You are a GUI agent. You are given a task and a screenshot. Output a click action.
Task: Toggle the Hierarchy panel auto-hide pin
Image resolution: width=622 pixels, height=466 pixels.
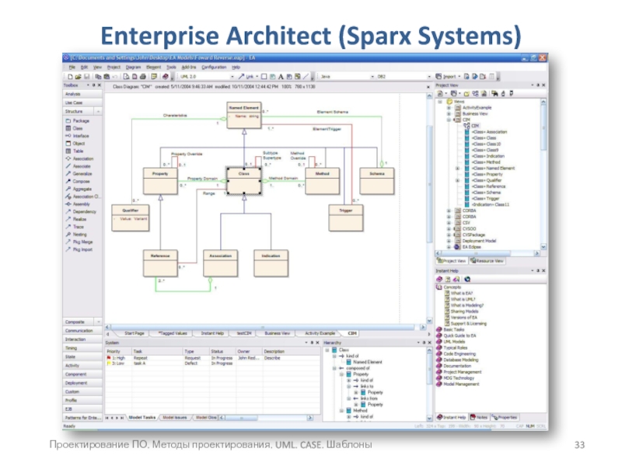(424, 343)
